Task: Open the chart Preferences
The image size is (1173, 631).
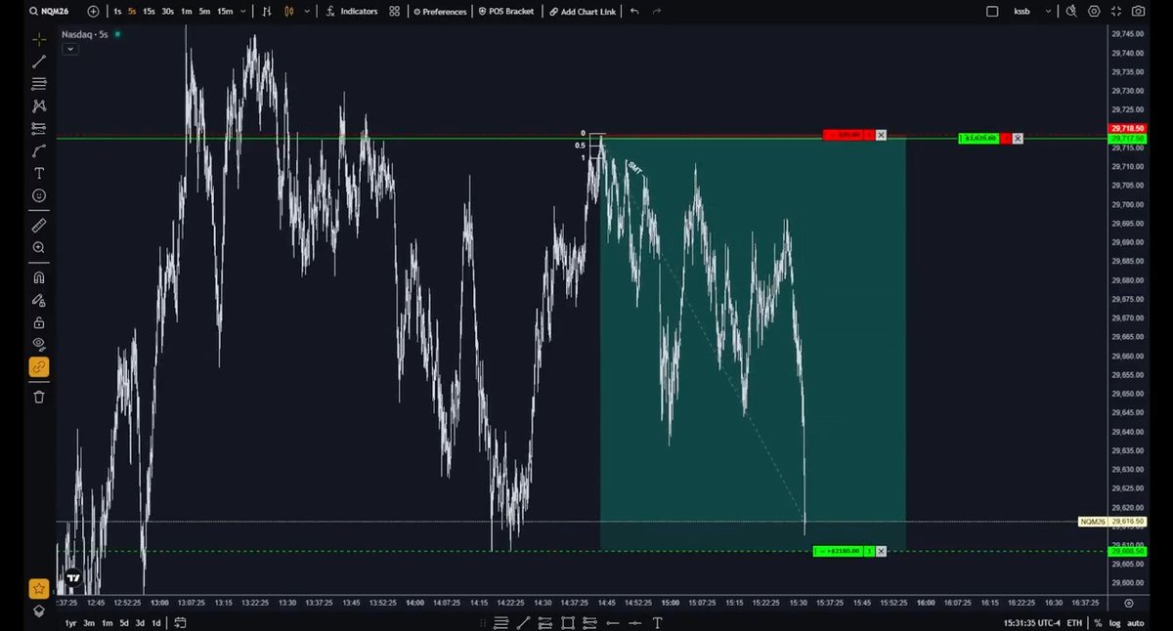Action: pyautogui.click(x=441, y=12)
